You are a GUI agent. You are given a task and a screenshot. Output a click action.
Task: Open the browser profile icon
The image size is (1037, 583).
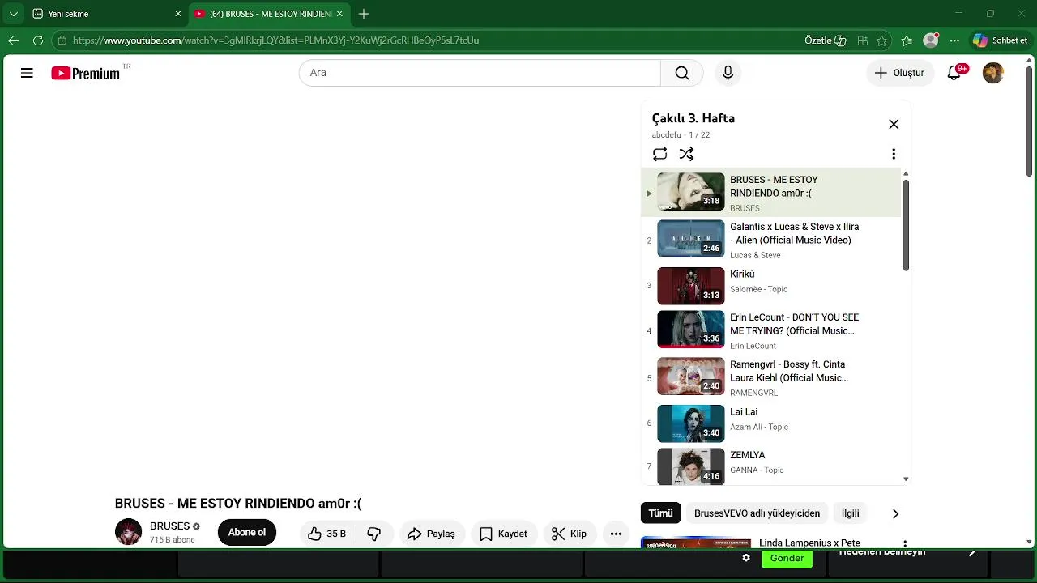click(x=931, y=40)
